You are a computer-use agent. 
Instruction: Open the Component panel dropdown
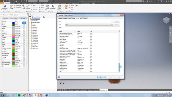click(6, 12)
